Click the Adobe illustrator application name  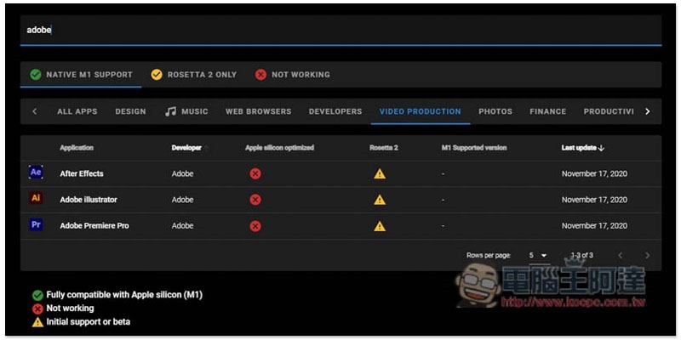(x=89, y=200)
